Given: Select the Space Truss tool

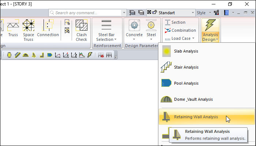Looking at the screenshot, I should click(29, 30).
